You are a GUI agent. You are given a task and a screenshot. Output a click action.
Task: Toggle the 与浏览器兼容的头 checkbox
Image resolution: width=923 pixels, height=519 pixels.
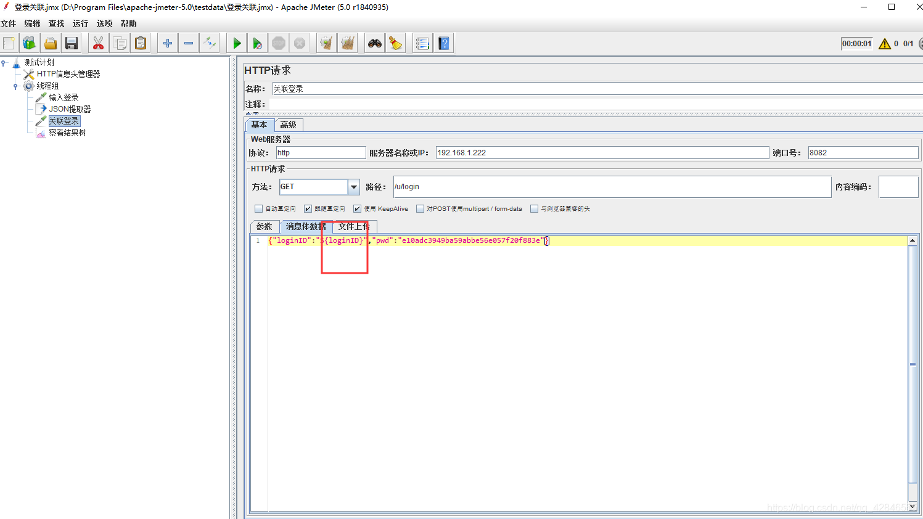click(x=534, y=209)
